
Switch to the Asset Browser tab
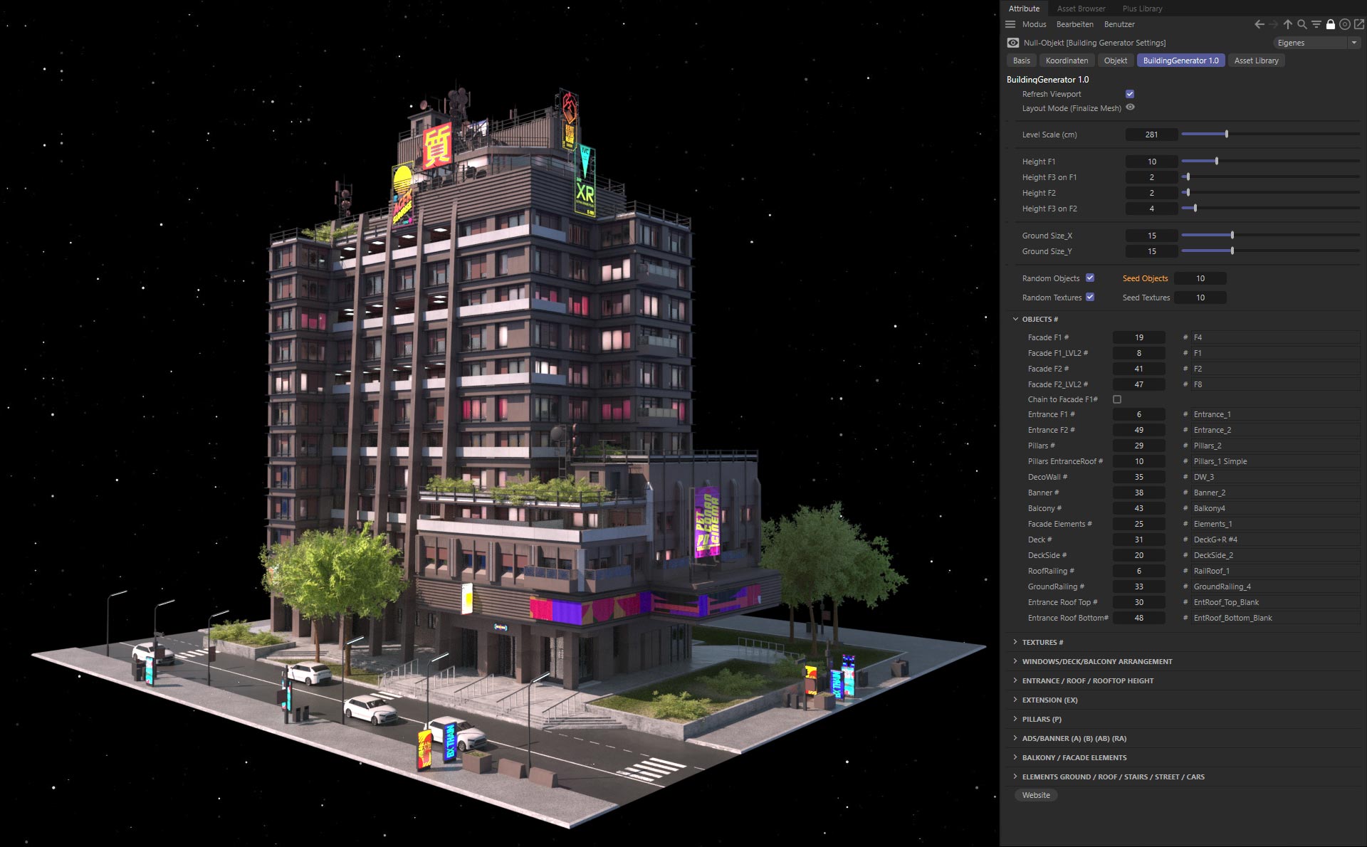click(1080, 9)
